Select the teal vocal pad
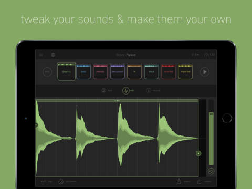This screenshot has width=252, height=189. (x=151, y=72)
